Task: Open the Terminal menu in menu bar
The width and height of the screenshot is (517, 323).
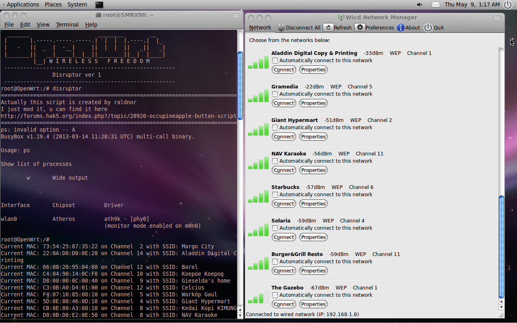Action: (67, 25)
